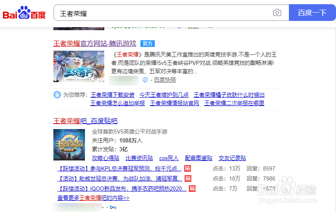336x212 pixels.
Task: Click the 王者荣耀 Tieba forum thumbnail
Action: click(69, 145)
